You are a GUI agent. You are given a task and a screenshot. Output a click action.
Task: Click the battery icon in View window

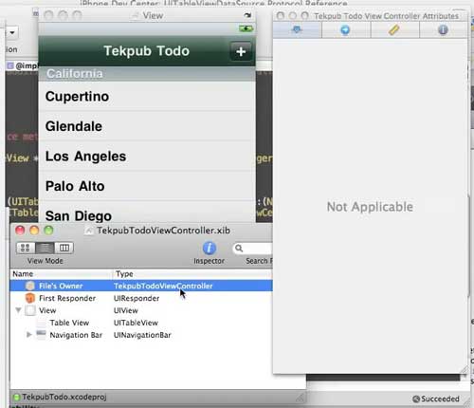point(246,29)
